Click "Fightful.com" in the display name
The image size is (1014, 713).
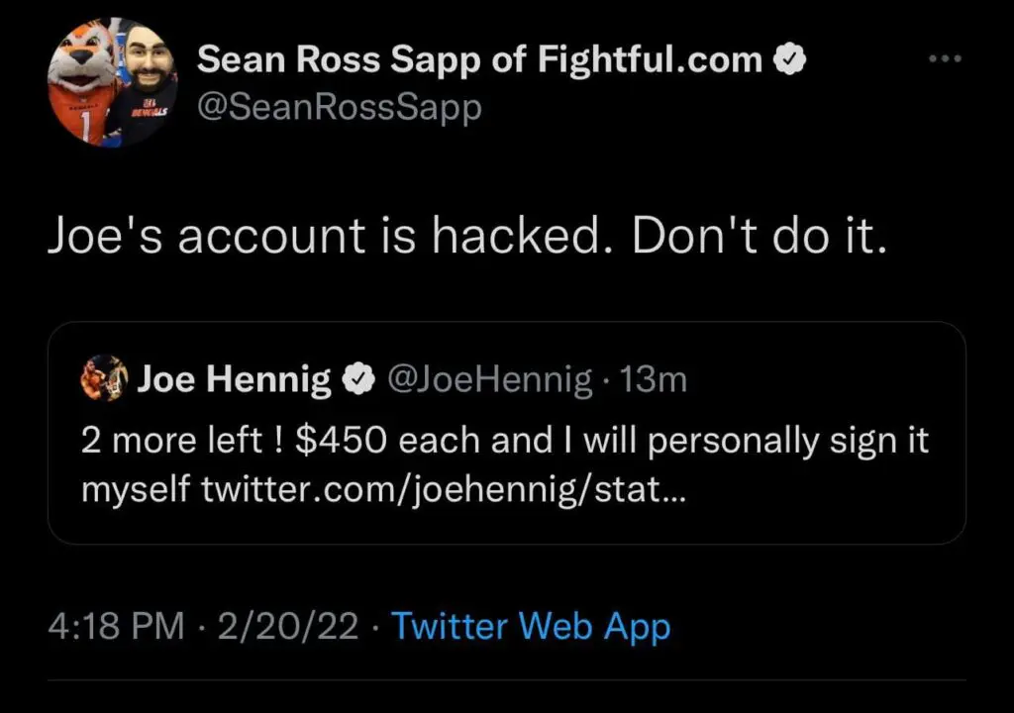pyautogui.click(x=651, y=61)
